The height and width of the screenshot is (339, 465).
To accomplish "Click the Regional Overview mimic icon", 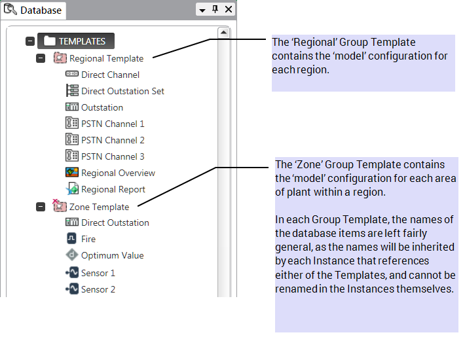I will [x=72, y=173].
